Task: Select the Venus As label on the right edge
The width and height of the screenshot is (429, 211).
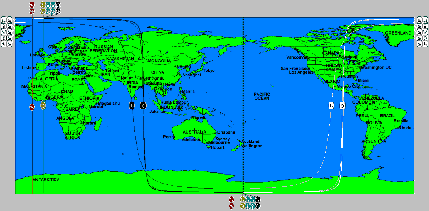Action: click(x=422, y=26)
